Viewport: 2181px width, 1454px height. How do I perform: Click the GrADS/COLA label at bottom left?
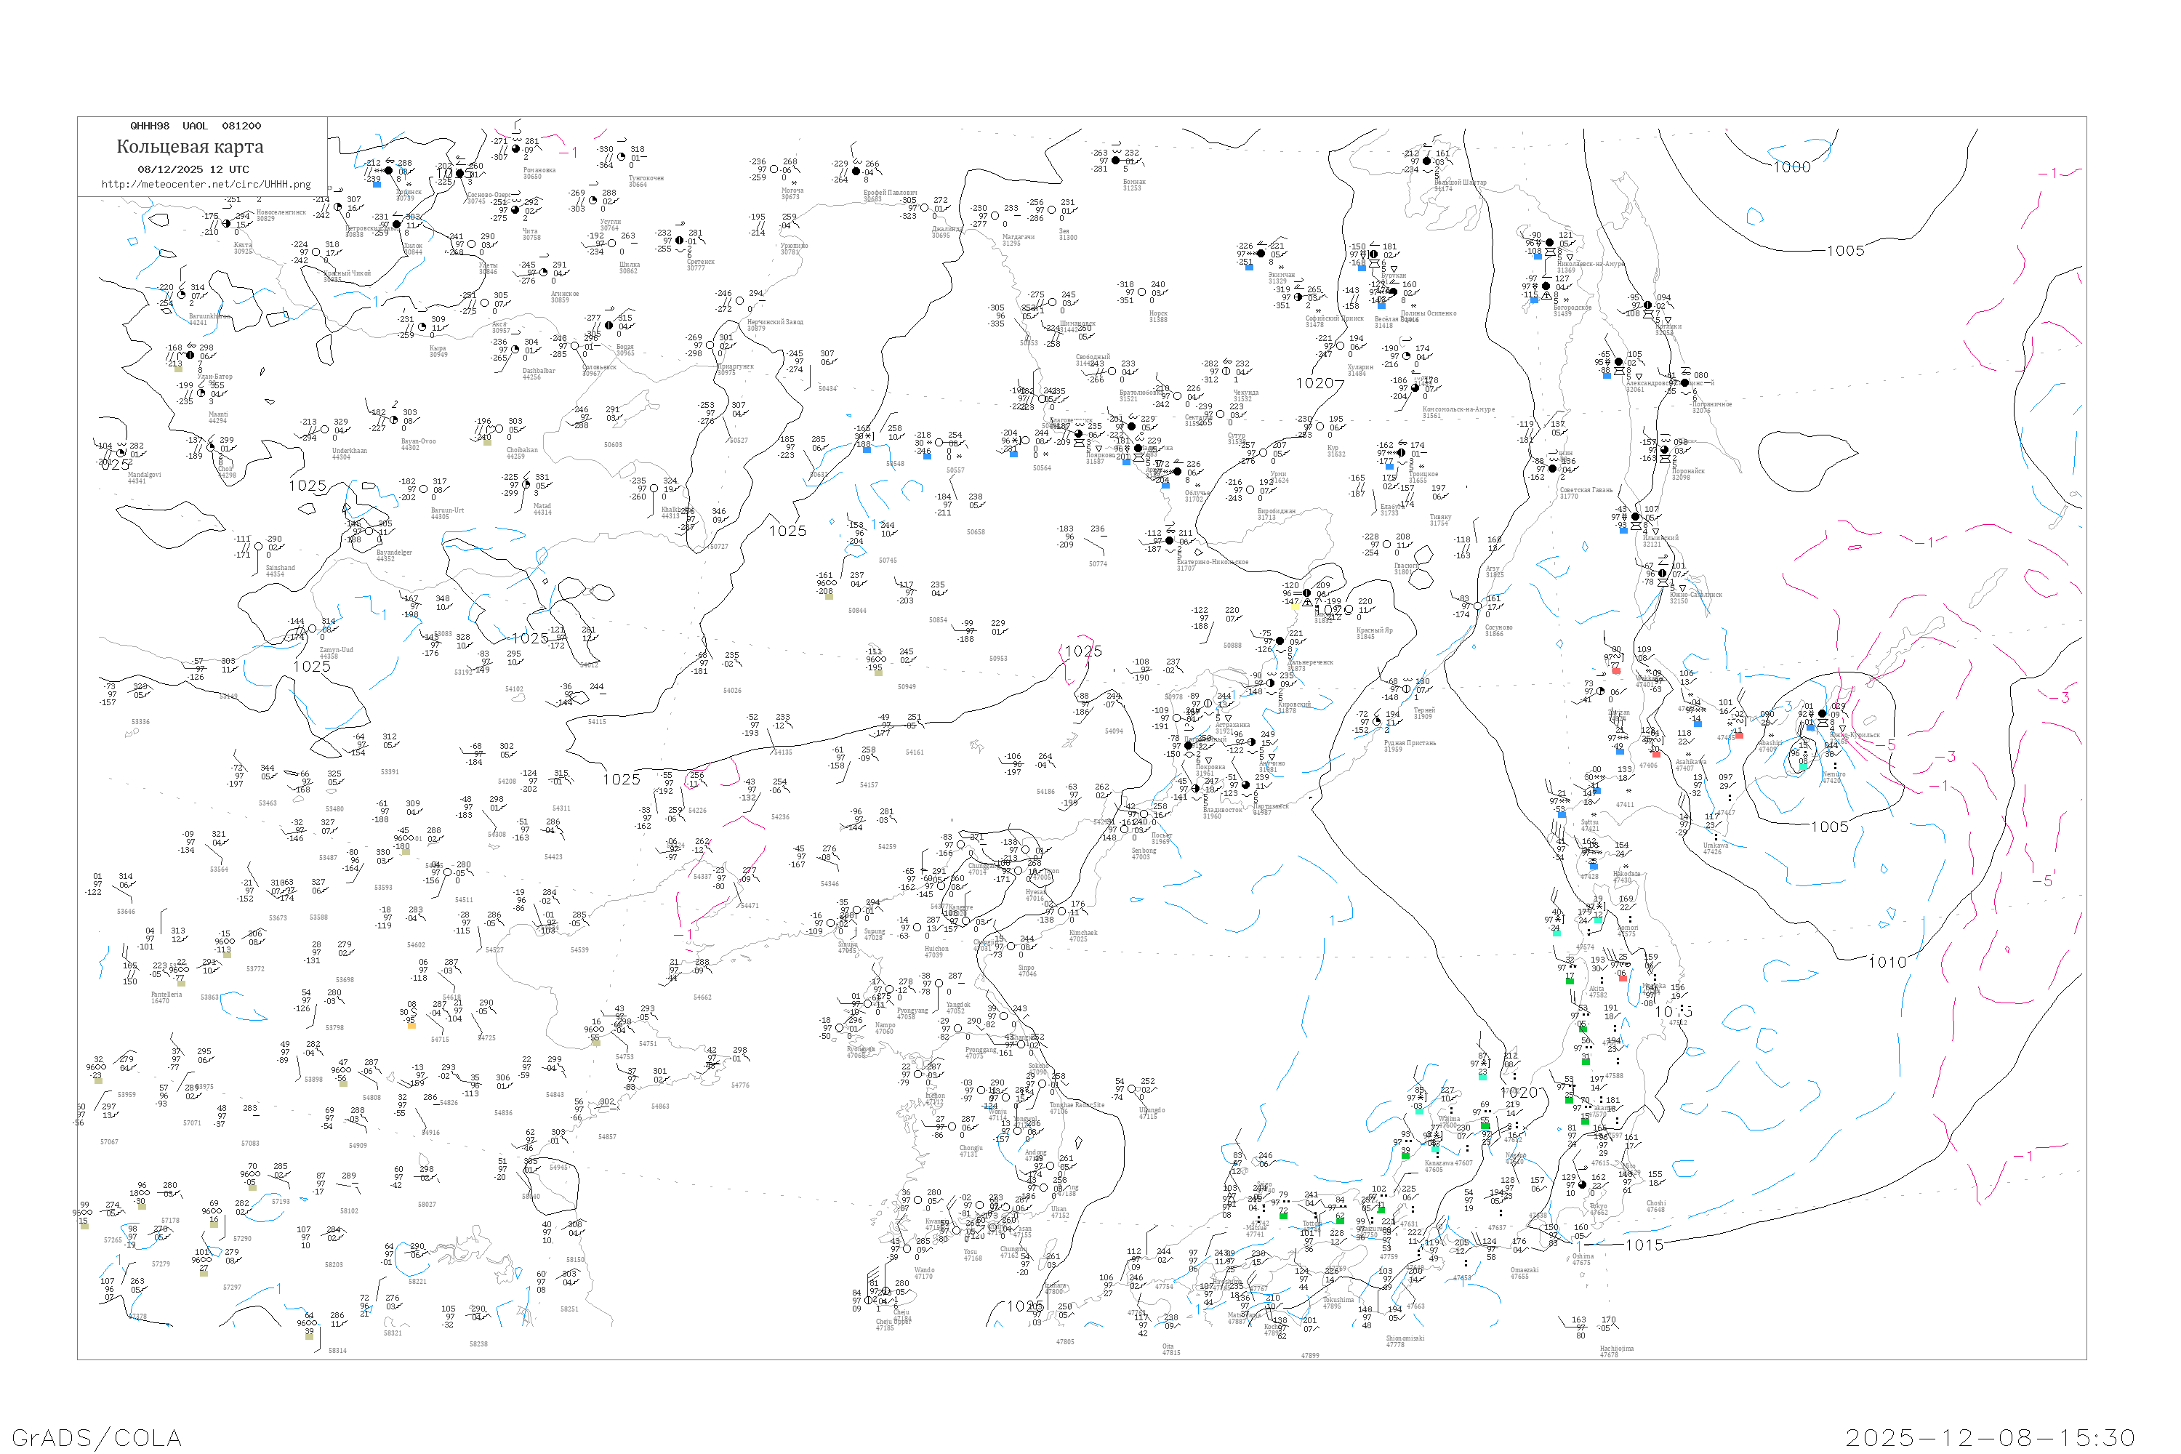[x=97, y=1437]
